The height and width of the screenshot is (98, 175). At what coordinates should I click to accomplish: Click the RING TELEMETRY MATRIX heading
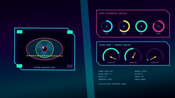click(113, 13)
